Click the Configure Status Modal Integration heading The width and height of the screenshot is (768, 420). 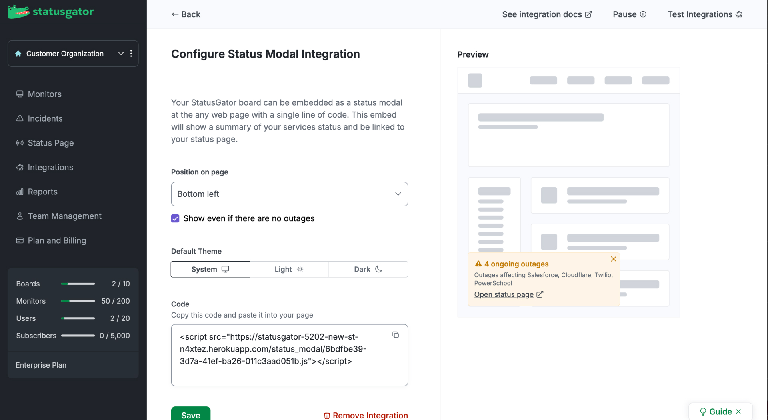coord(266,54)
